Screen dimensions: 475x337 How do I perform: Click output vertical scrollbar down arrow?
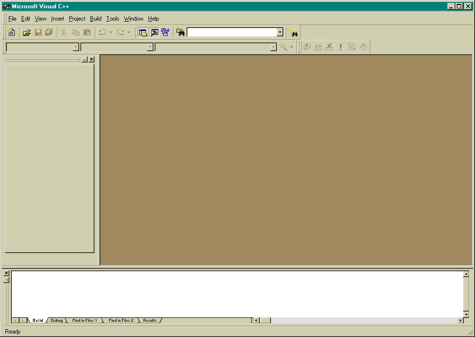coord(466,314)
